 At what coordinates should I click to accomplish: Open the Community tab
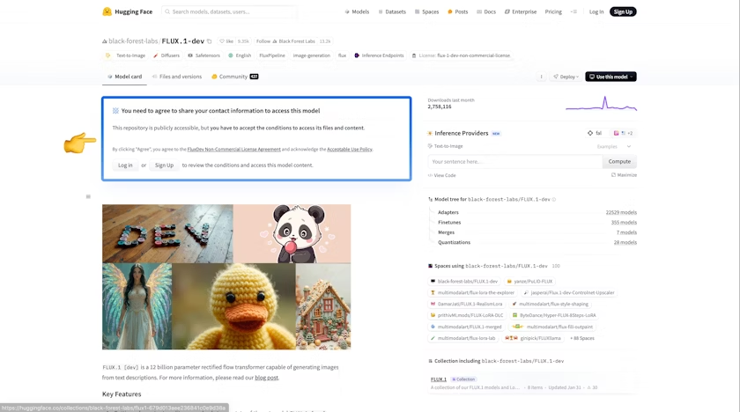pyautogui.click(x=234, y=77)
